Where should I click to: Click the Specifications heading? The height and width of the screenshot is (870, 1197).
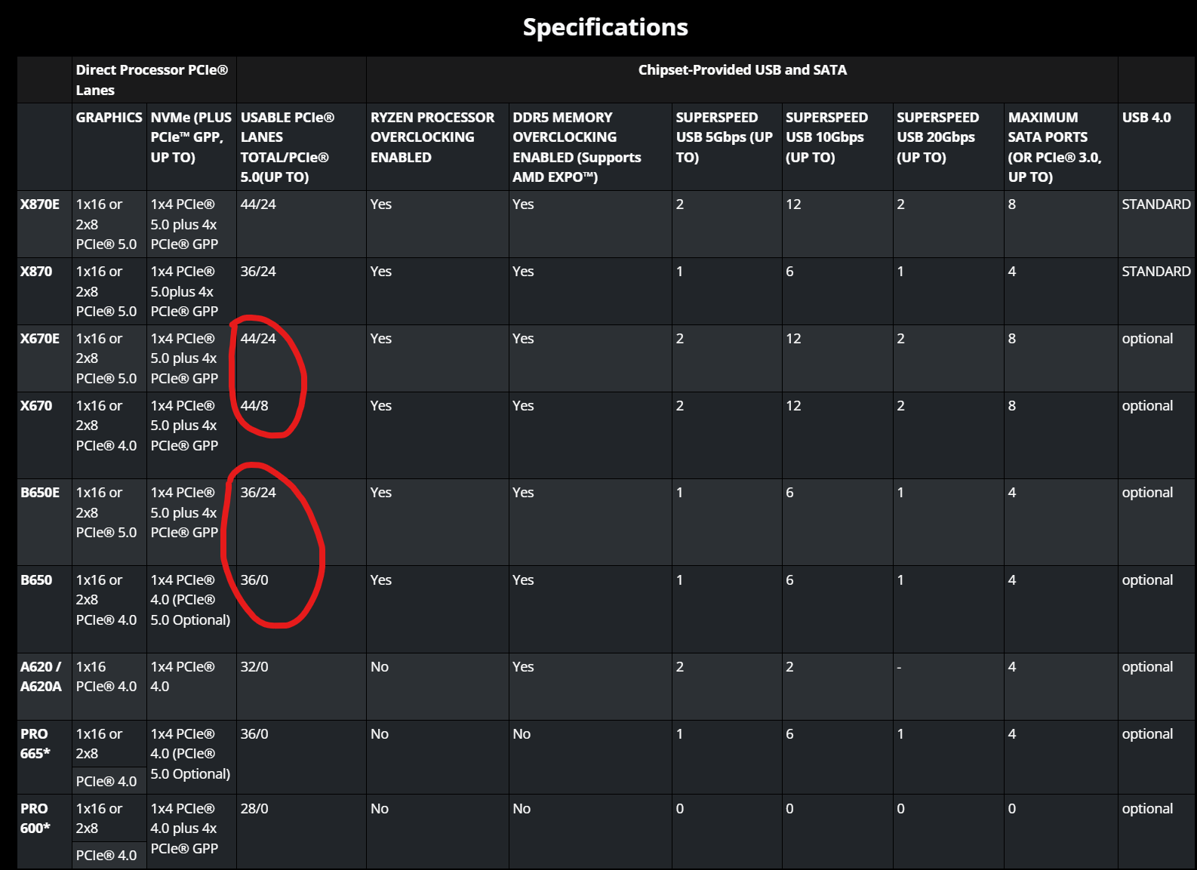coord(605,27)
